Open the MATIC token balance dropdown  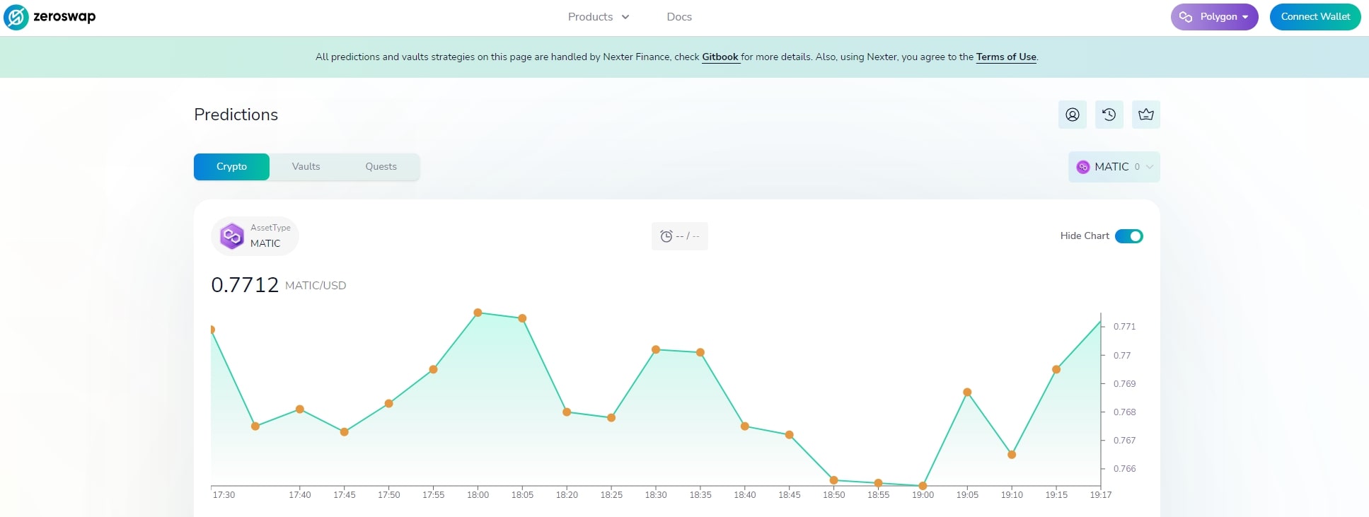1114,167
